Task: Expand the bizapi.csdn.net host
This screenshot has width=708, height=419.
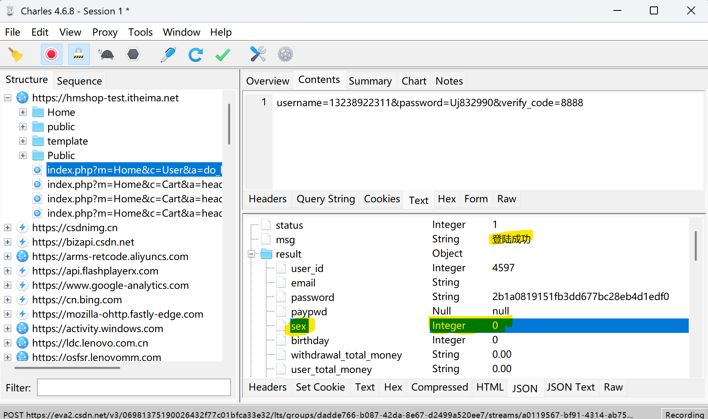Action: pyautogui.click(x=8, y=242)
